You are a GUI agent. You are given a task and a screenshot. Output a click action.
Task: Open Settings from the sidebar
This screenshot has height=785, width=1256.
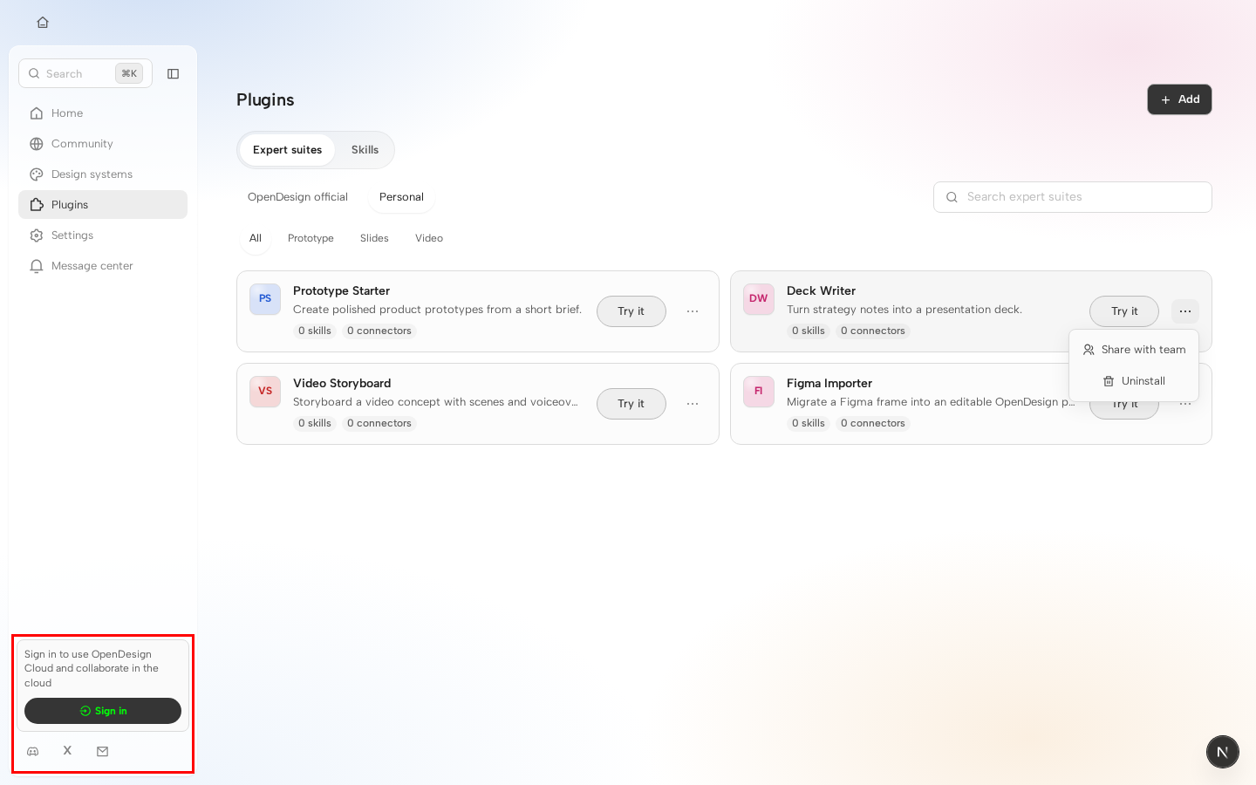[103, 235]
